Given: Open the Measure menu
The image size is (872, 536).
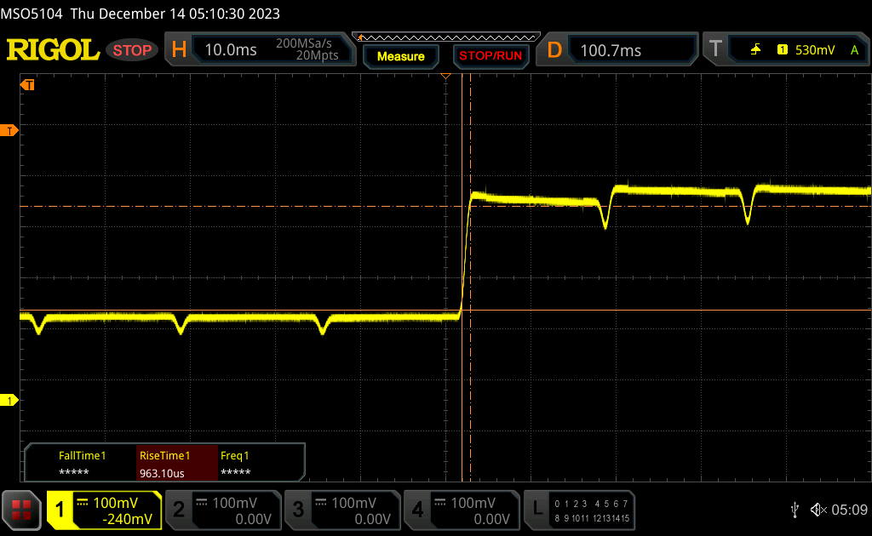Looking at the screenshot, I should click(x=400, y=56).
